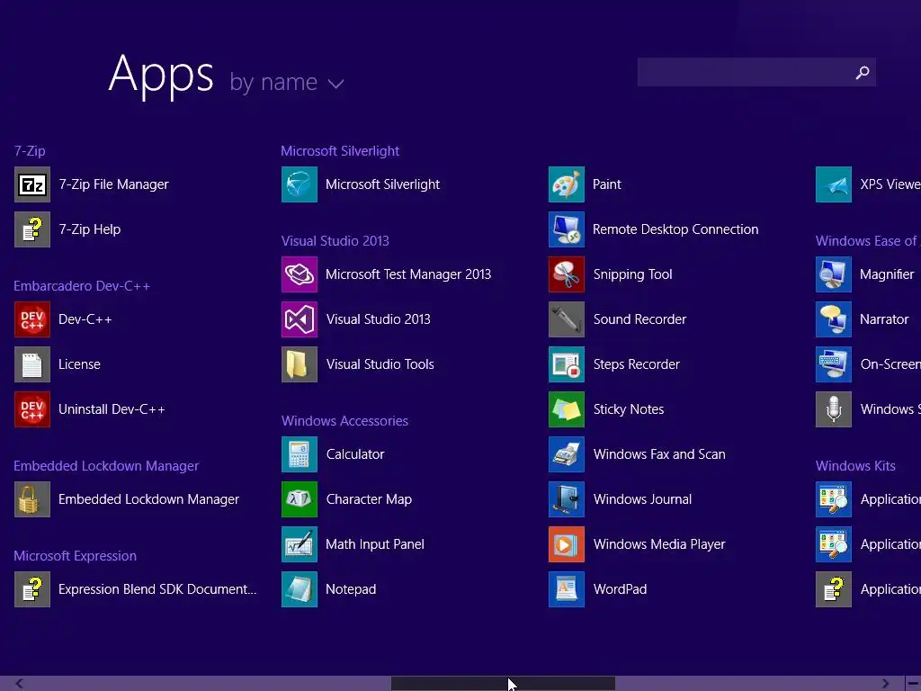
Task: Launch the On-Screen Keyboard icon
Action: 834,364
